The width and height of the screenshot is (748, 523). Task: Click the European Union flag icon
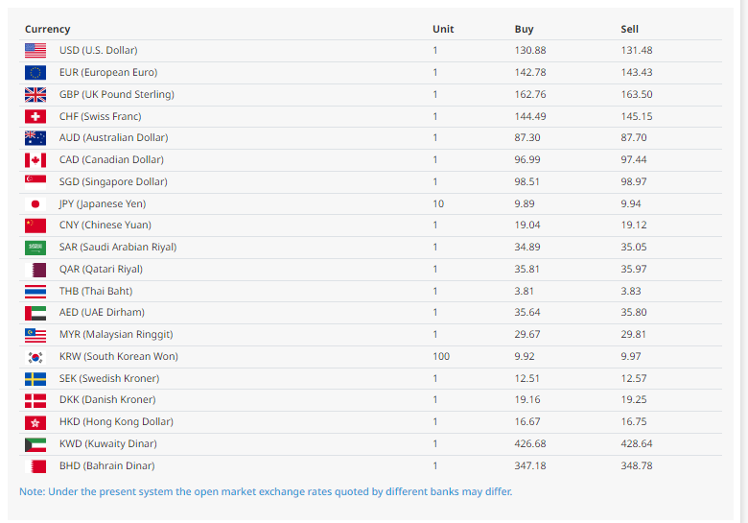[35, 73]
